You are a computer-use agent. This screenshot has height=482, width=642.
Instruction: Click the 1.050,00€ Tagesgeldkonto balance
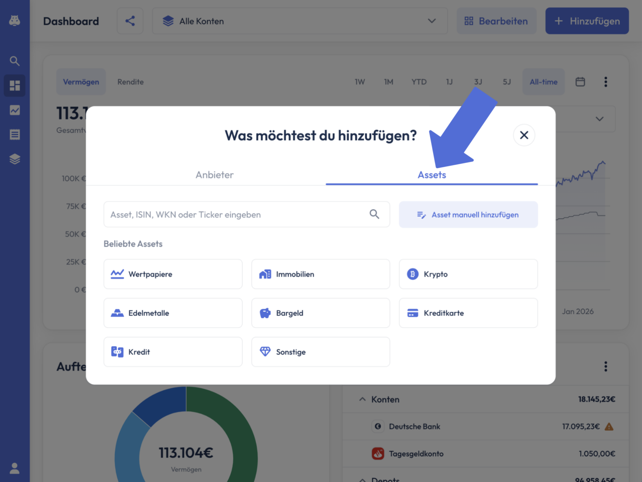tap(597, 453)
